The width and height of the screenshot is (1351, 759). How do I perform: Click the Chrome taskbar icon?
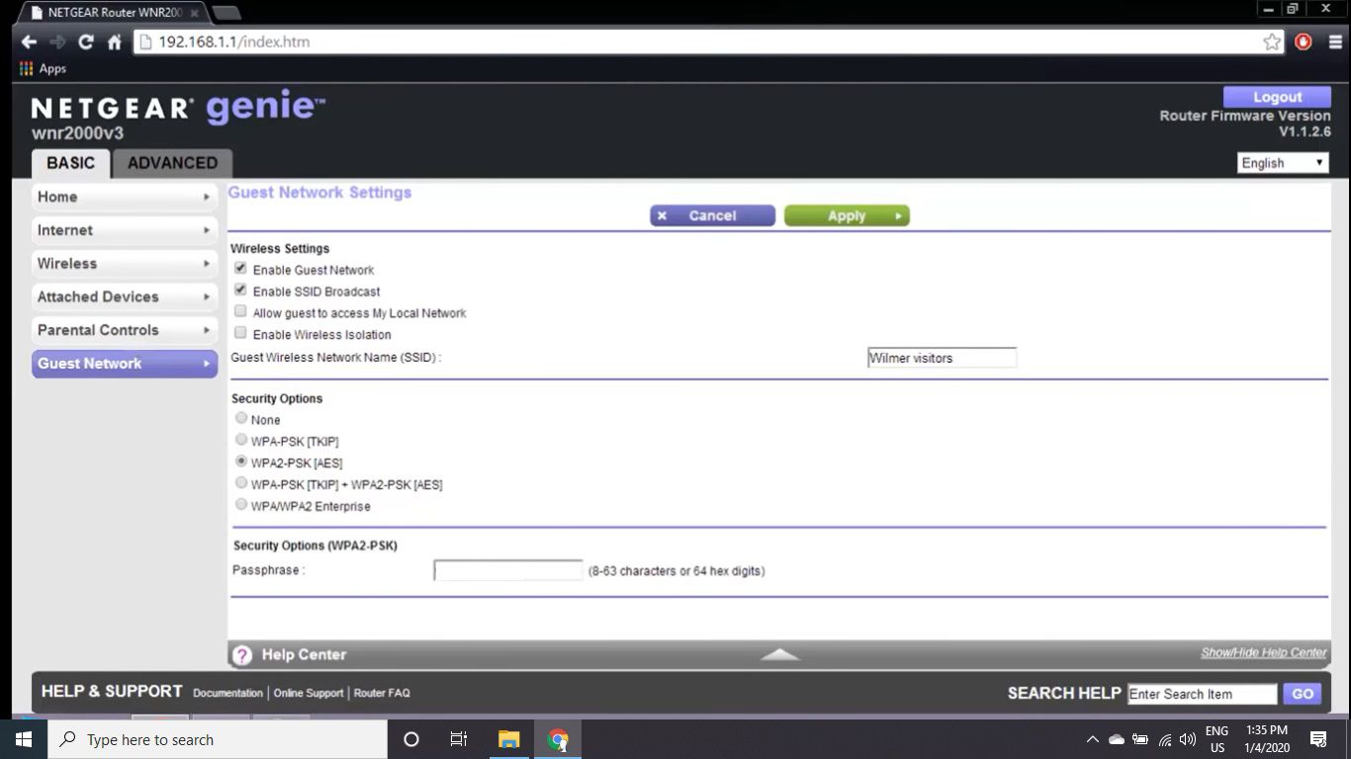tap(559, 739)
